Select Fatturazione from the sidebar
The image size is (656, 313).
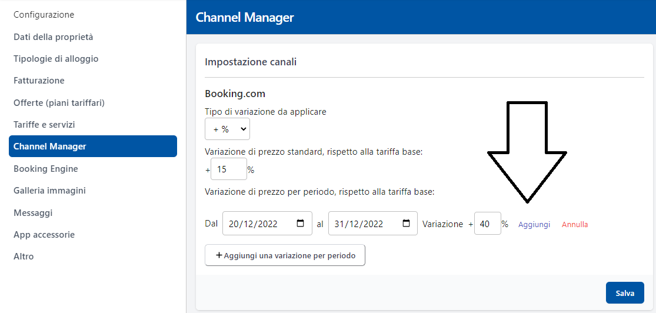coord(39,81)
